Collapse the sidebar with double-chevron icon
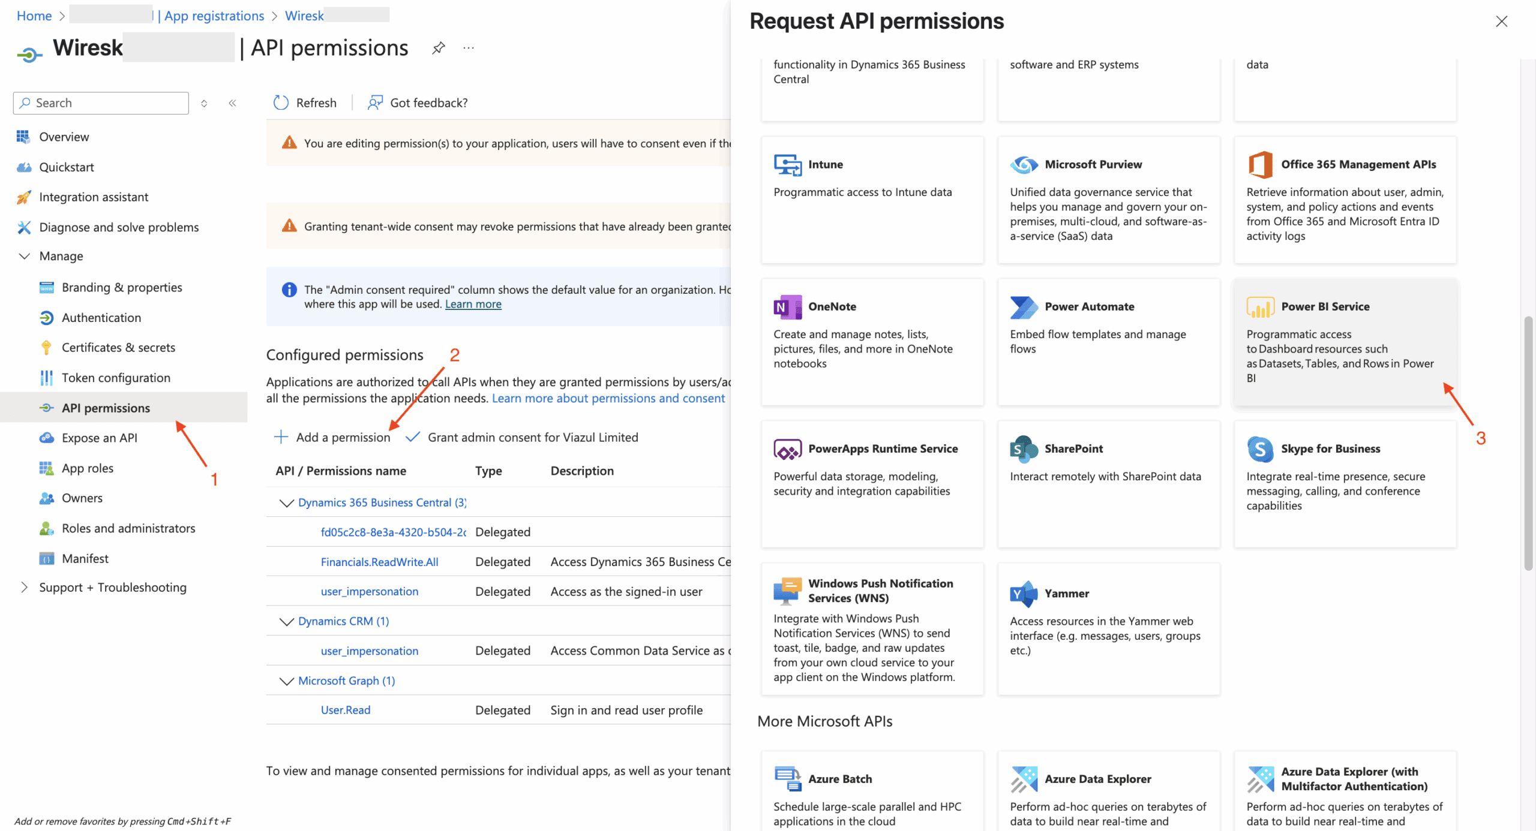The height and width of the screenshot is (831, 1536). (233, 103)
